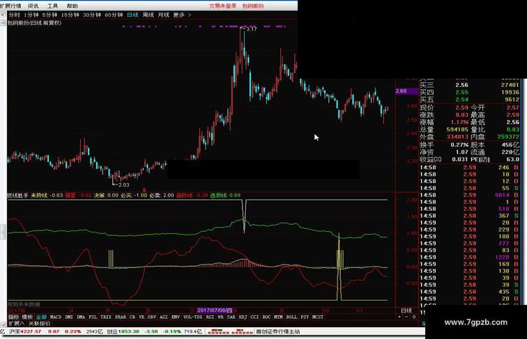Click the 3.17 high price label
Viewport: 527px width, 339px height.
click(x=252, y=29)
